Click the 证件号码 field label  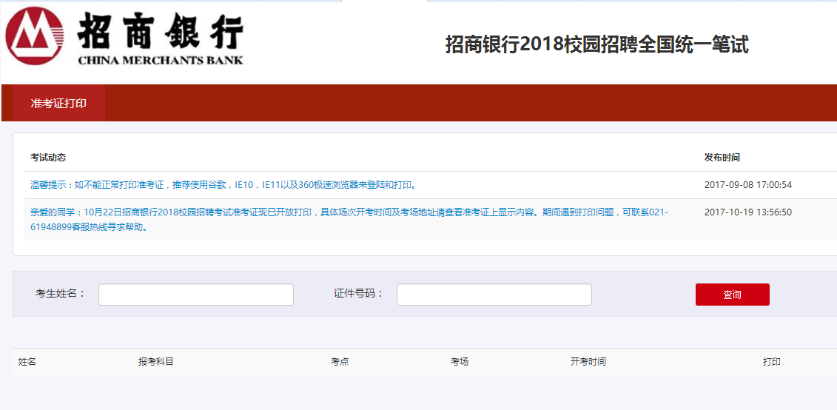click(359, 294)
